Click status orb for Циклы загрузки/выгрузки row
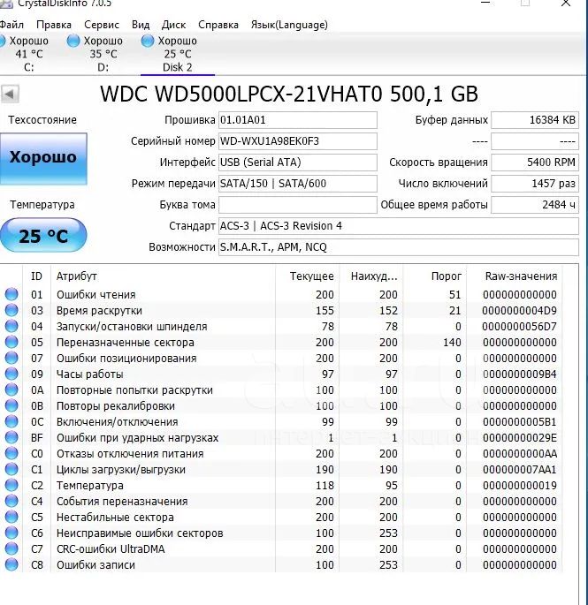Screen dimensions: 588x605 point(11,469)
